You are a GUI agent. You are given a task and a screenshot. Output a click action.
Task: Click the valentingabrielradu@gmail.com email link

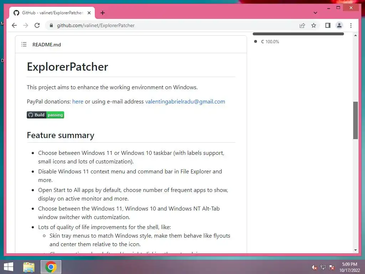(x=185, y=102)
